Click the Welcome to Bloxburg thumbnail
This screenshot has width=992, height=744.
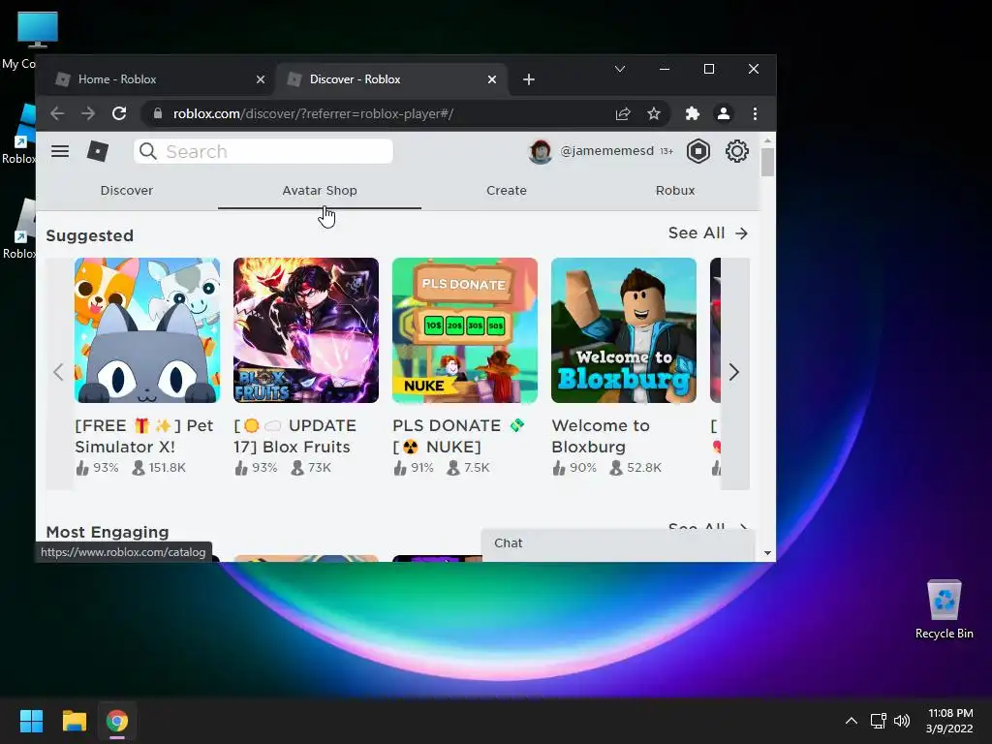point(624,330)
